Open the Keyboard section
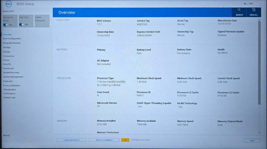Viewport: 267px width, 149px height. (x=8, y=81)
